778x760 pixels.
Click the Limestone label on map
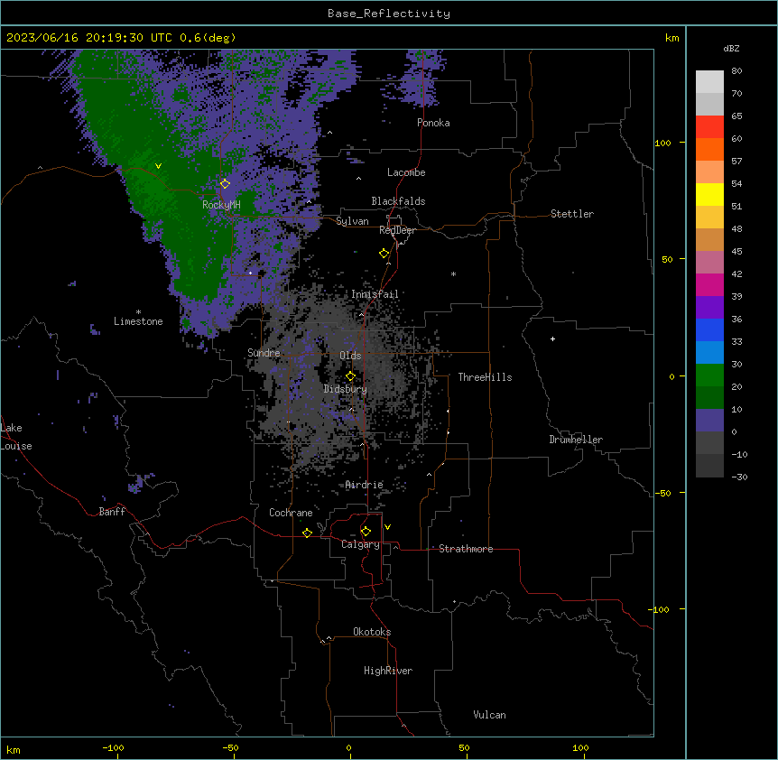(x=138, y=321)
